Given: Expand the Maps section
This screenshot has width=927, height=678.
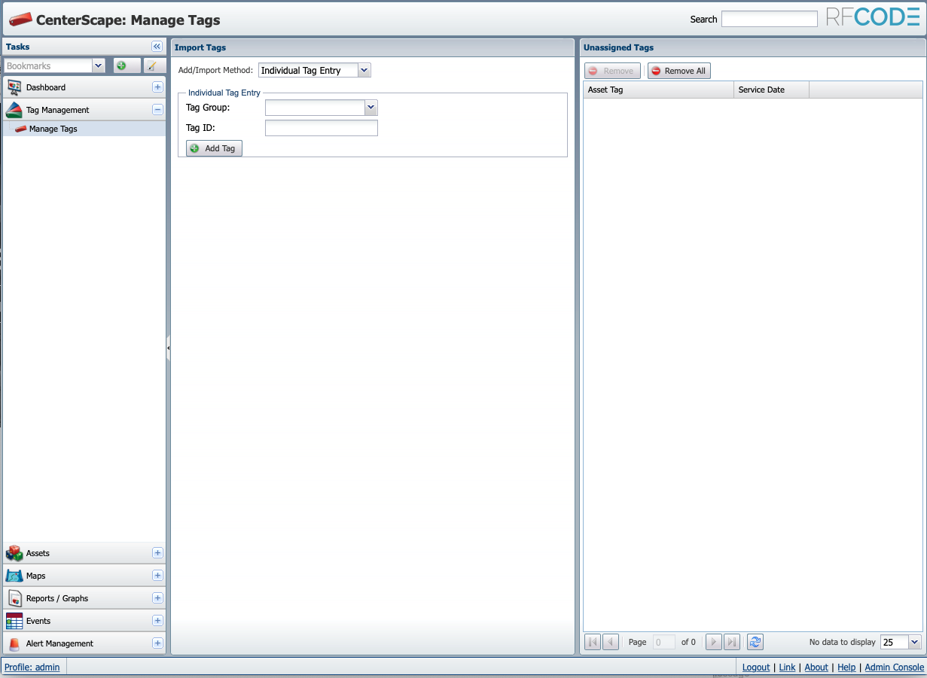Looking at the screenshot, I should click(x=157, y=576).
